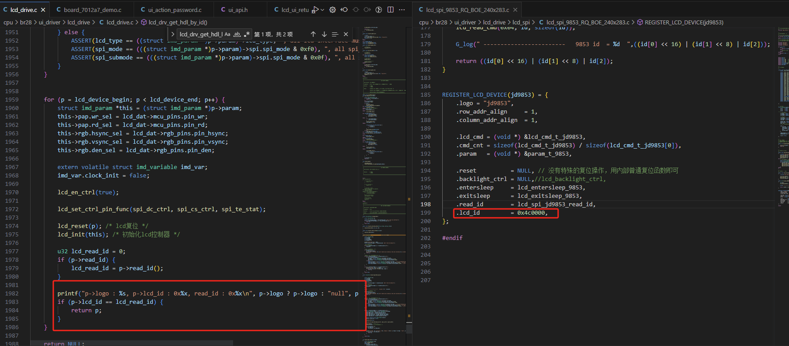This screenshot has height=346, width=789.
Task: Click br28 breadcrumb in left editor
Action: point(26,22)
